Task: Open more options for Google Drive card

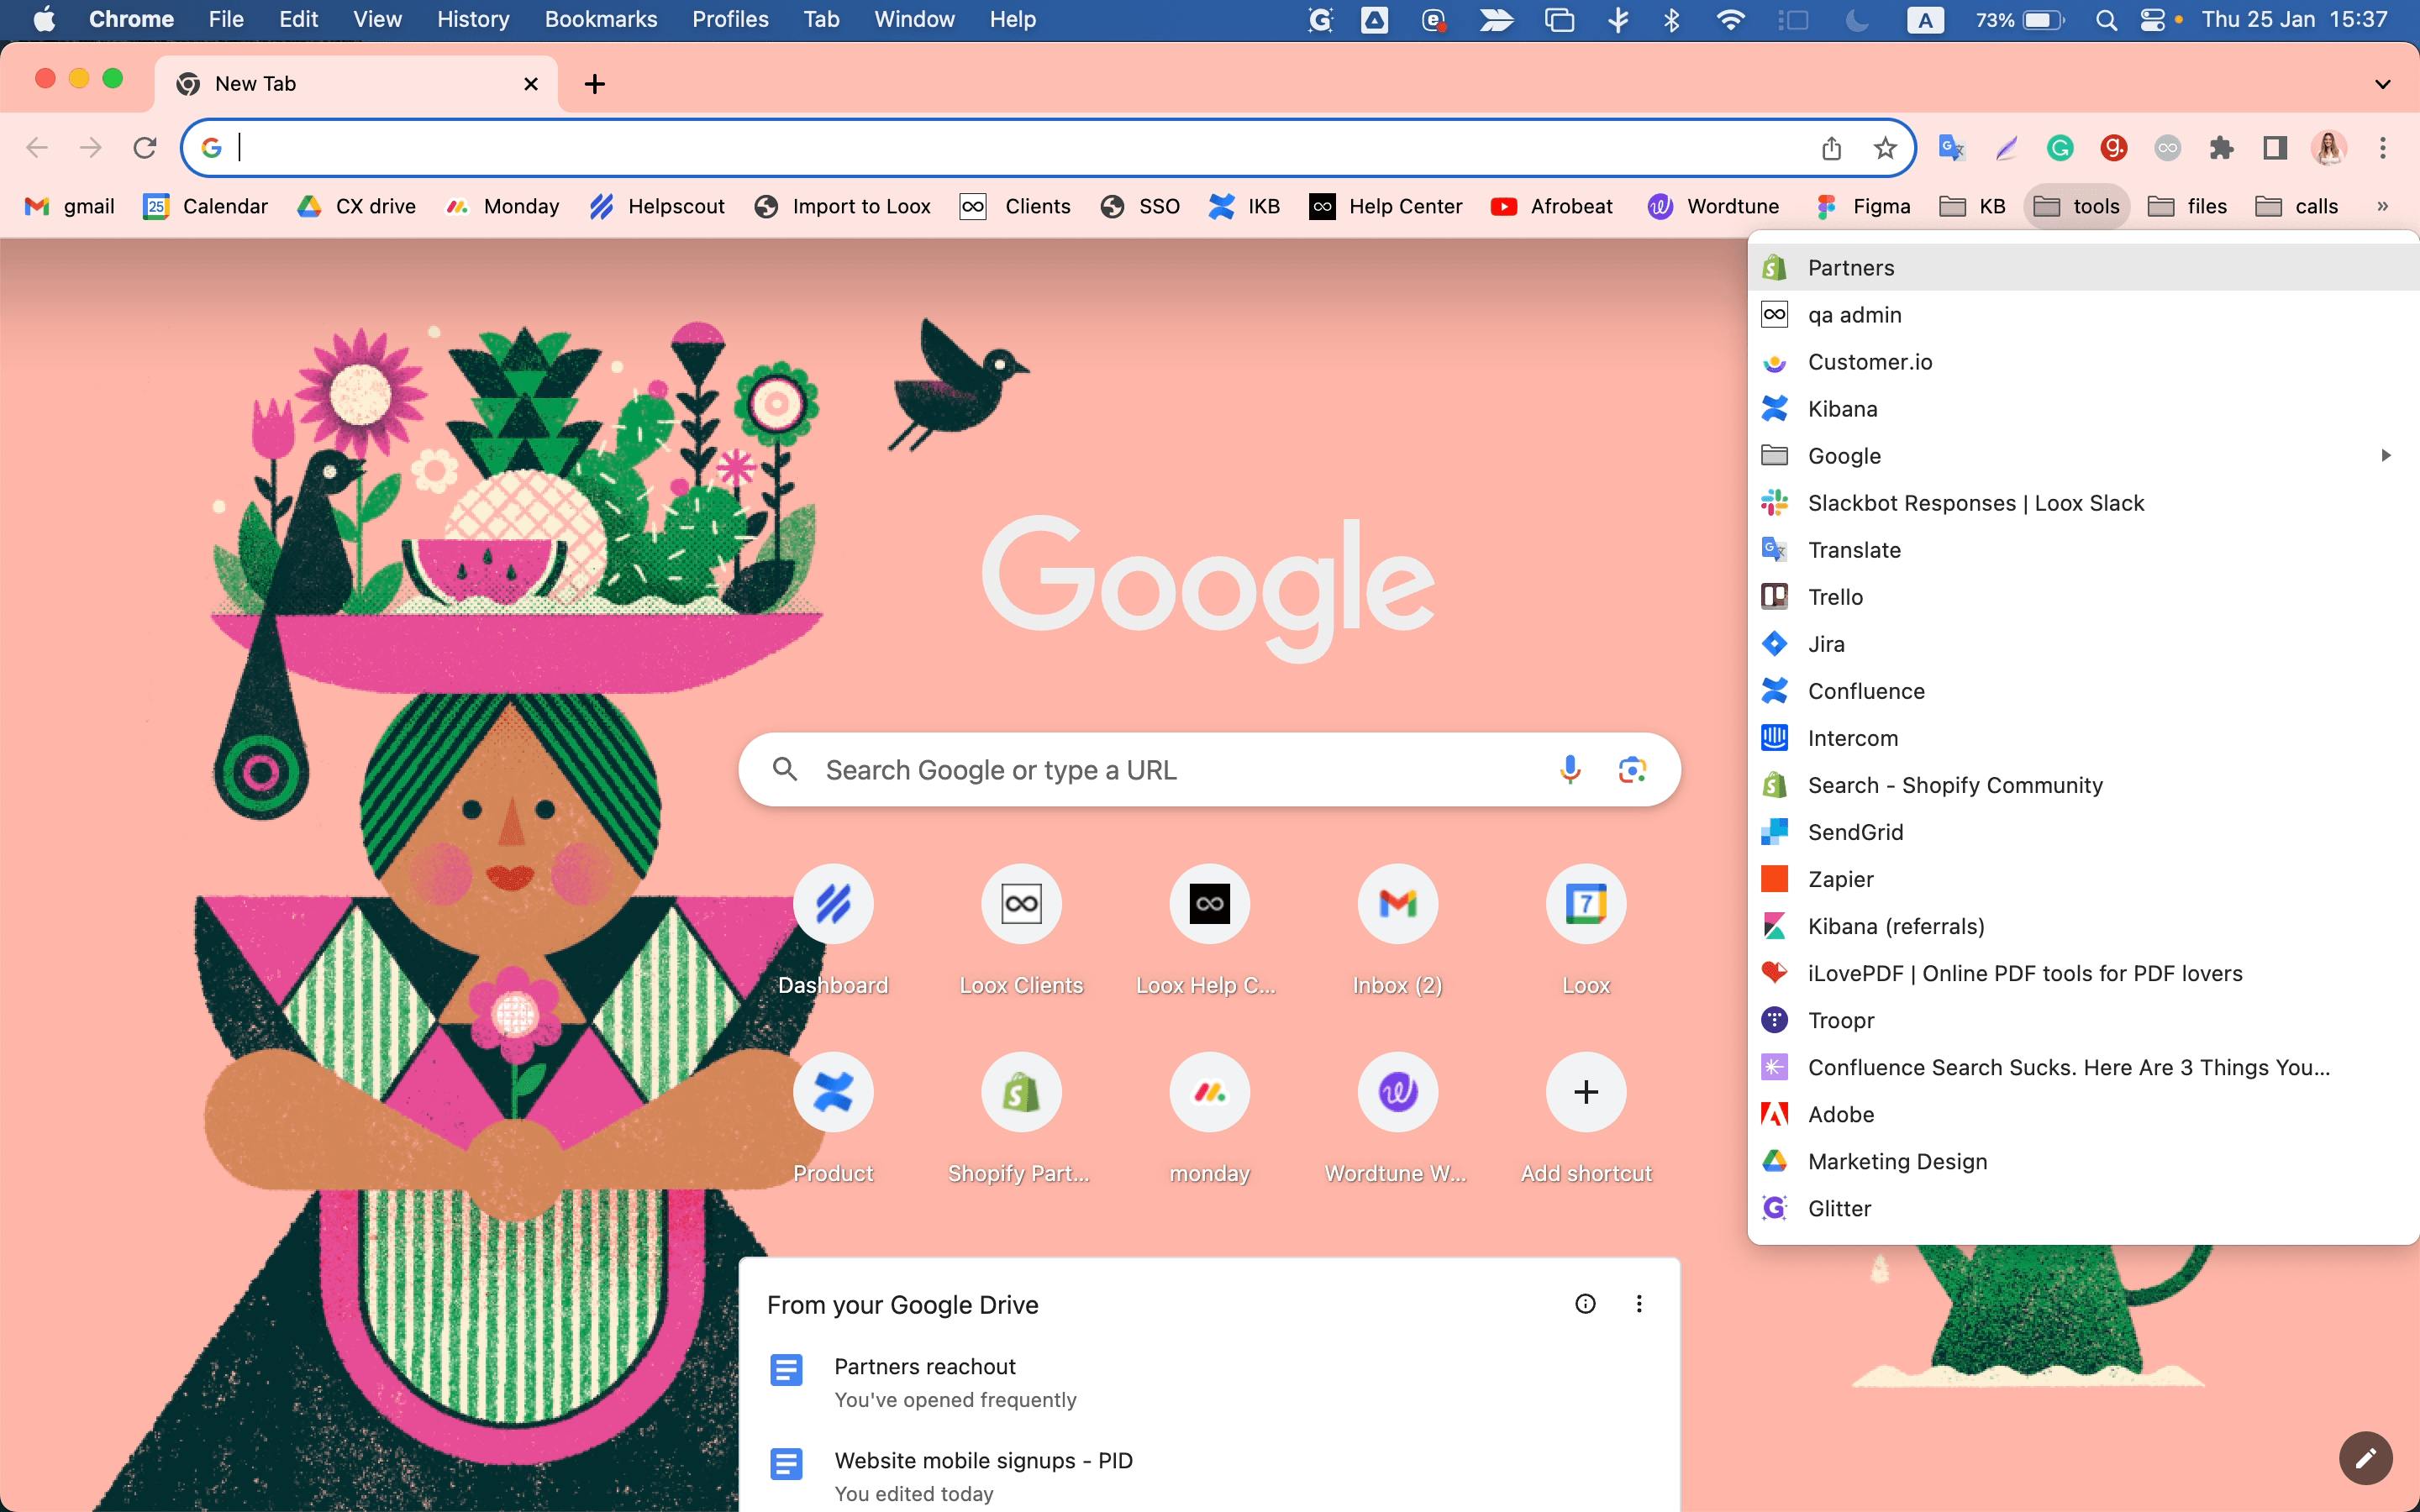Action: point(1639,1303)
